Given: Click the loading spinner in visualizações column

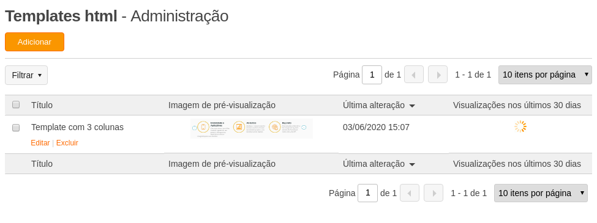Looking at the screenshot, I should pyautogui.click(x=520, y=126).
